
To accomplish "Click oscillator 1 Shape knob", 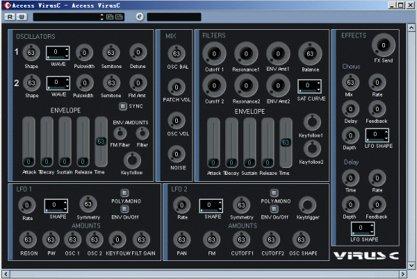I will (31, 53).
